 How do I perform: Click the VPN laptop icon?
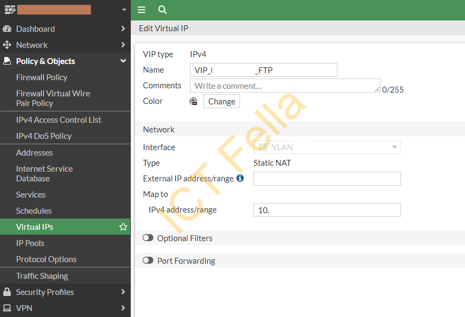point(7,308)
